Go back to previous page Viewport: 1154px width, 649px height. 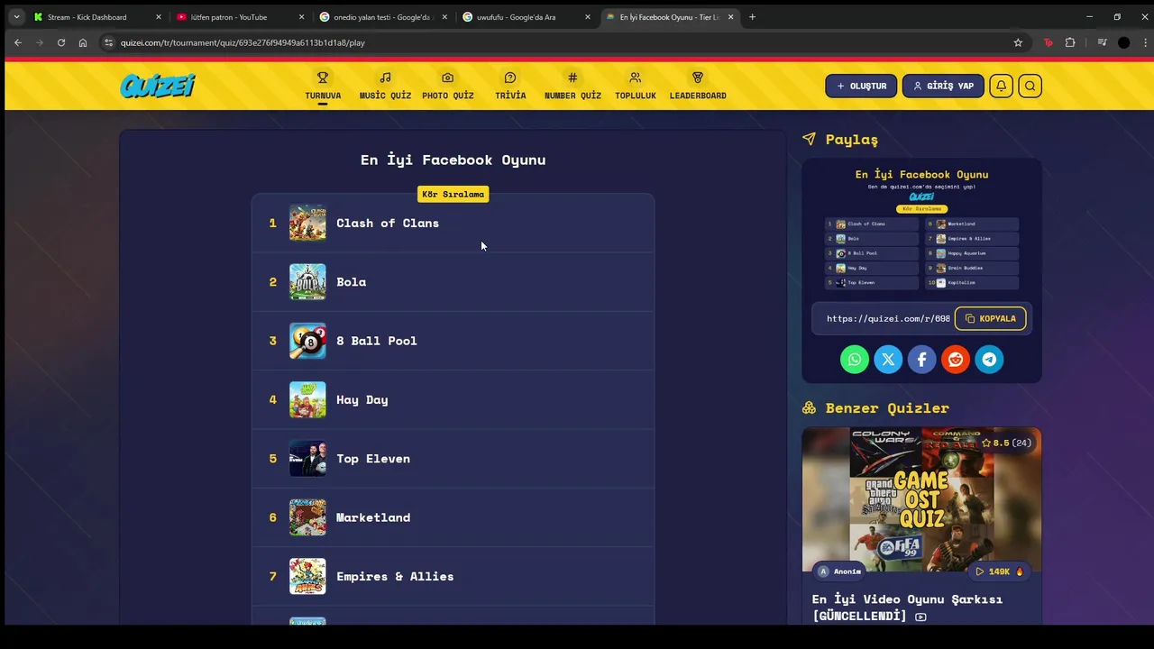pyautogui.click(x=17, y=42)
